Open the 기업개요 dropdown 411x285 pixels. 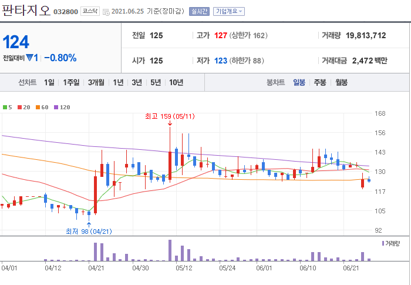(229, 11)
